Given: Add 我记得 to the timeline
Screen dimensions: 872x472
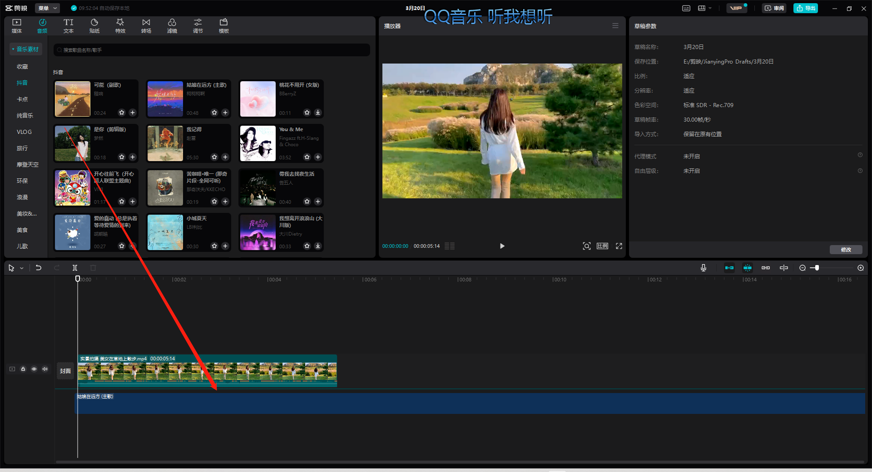Looking at the screenshot, I should click(x=225, y=157).
